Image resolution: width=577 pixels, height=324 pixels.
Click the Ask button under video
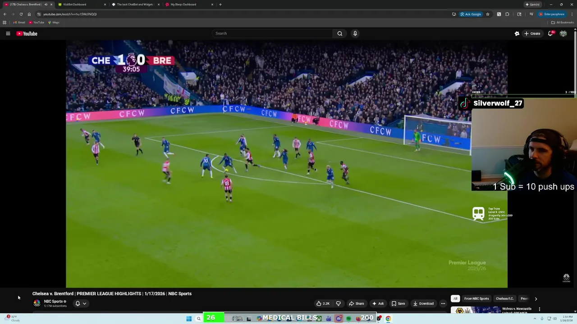click(378, 303)
